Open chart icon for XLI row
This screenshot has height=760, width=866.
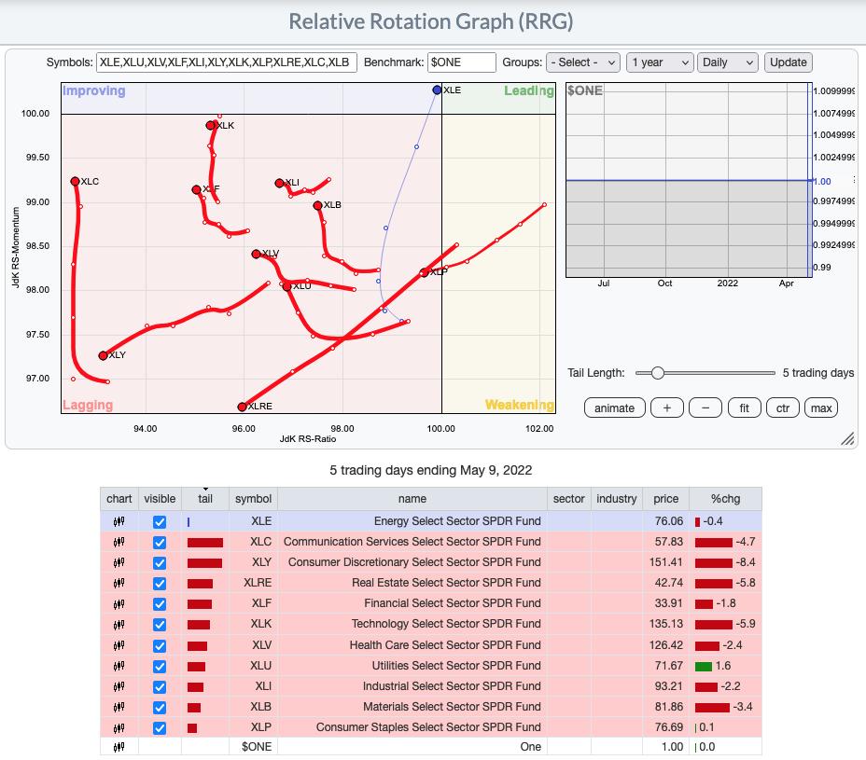[x=119, y=686]
